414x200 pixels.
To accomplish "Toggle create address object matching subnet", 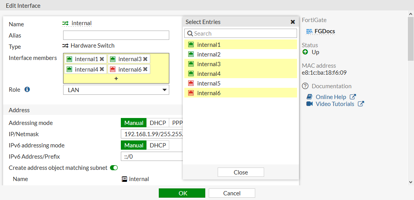I will pos(114,168).
